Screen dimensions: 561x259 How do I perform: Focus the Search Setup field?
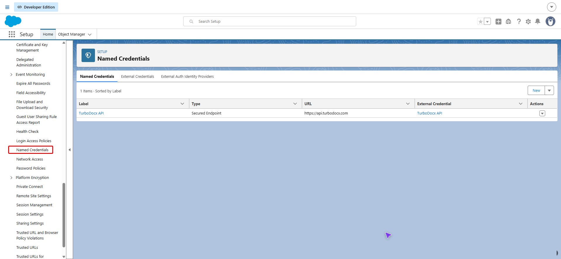coord(270,21)
